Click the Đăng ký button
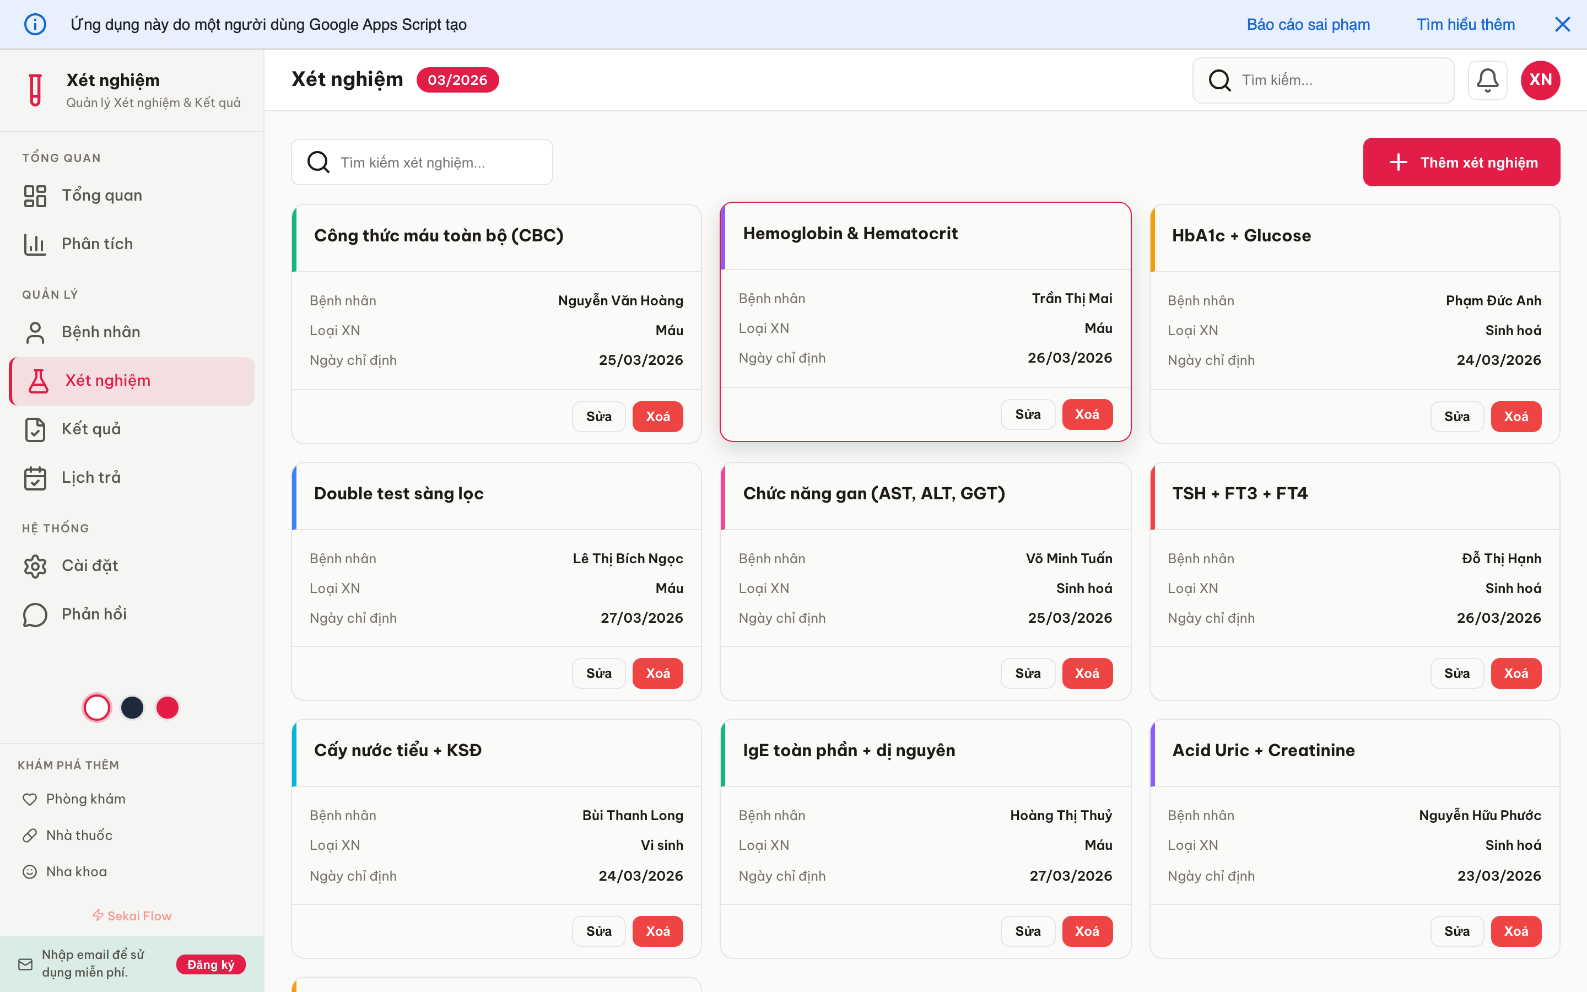 pyautogui.click(x=210, y=964)
